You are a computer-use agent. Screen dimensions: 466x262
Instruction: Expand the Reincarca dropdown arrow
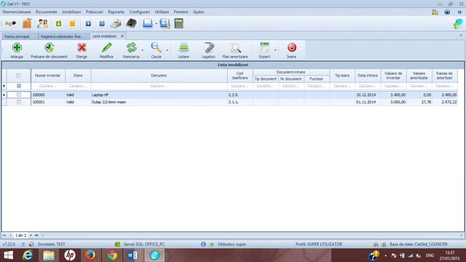coord(142,50)
